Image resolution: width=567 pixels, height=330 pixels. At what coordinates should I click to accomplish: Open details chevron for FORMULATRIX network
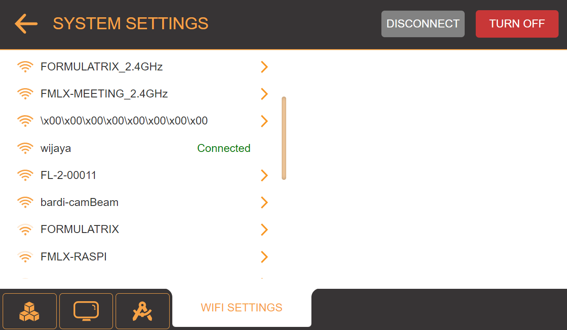(x=264, y=229)
